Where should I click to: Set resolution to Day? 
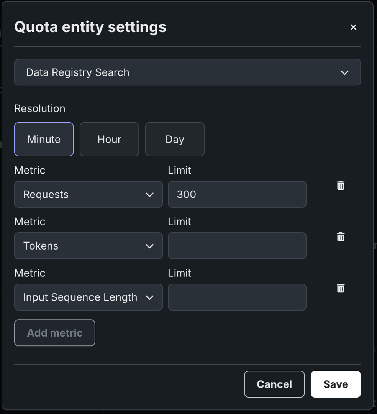pyautogui.click(x=175, y=139)
